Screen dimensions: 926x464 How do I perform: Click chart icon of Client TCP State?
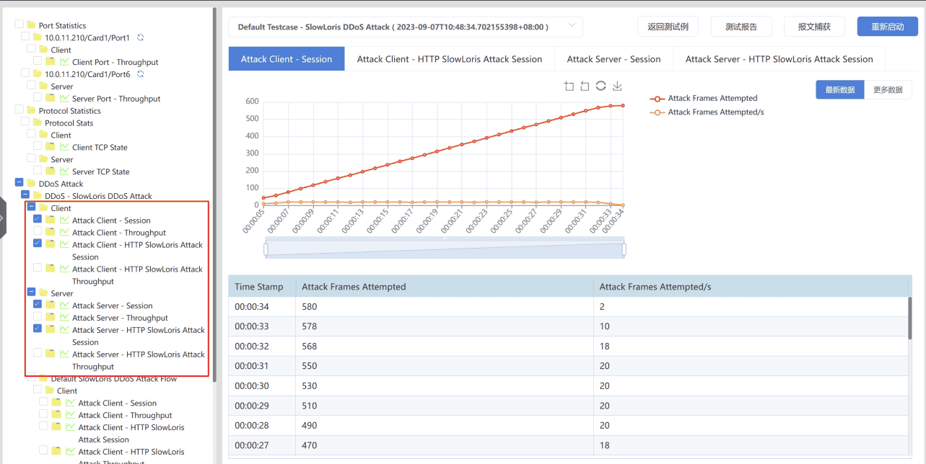coord(64,147)
